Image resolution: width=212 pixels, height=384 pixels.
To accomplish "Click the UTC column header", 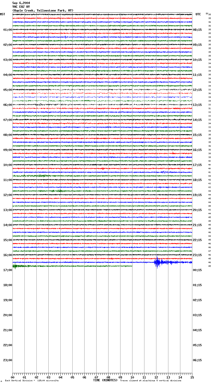I will [x=198, y=14].
